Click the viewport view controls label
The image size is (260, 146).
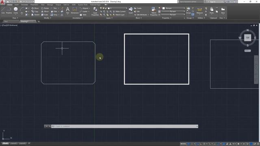tap(9, 25)
